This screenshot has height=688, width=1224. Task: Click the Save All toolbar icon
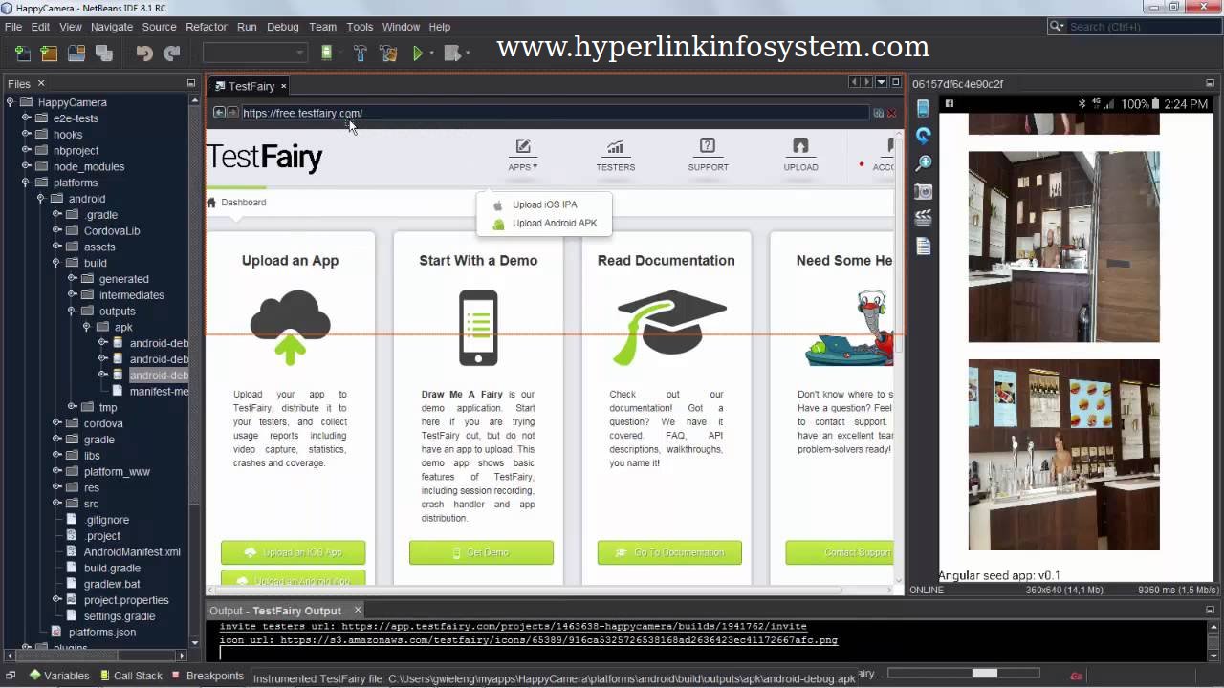[104, 54]
